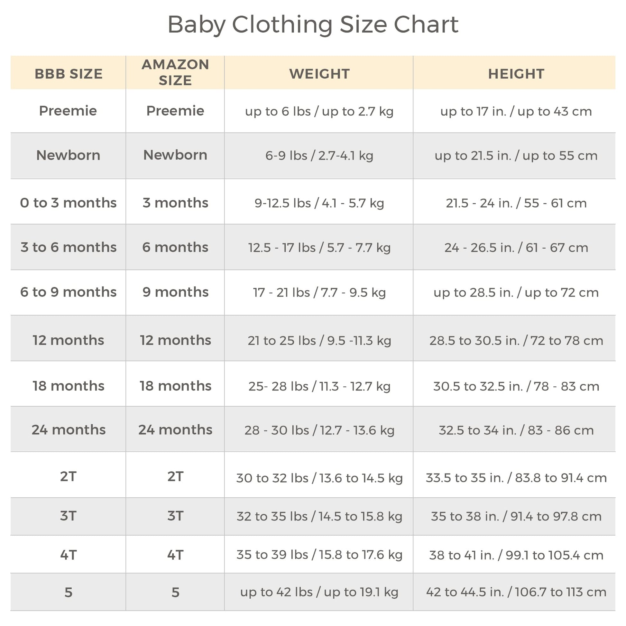The image size is (626, 626).
Task: Select the '24 - 26.5 in.' height cell
Action: [x=516, y=248]
